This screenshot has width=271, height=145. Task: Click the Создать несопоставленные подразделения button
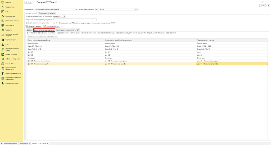click(42, 36)
